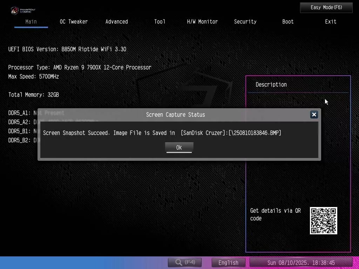Viewport: 359px width, 269px height.
Task: Click the Get details via QR code text
Action: click(276, 214)
